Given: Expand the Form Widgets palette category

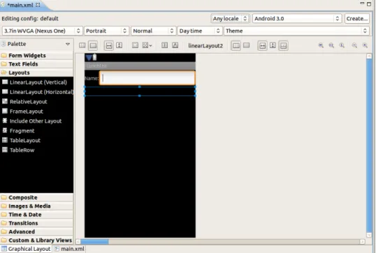Looking at the screenshot, I should tap(36, 56).
